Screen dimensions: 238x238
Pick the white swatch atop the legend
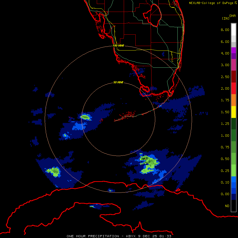pyautogui.click(x=234, y=30)
